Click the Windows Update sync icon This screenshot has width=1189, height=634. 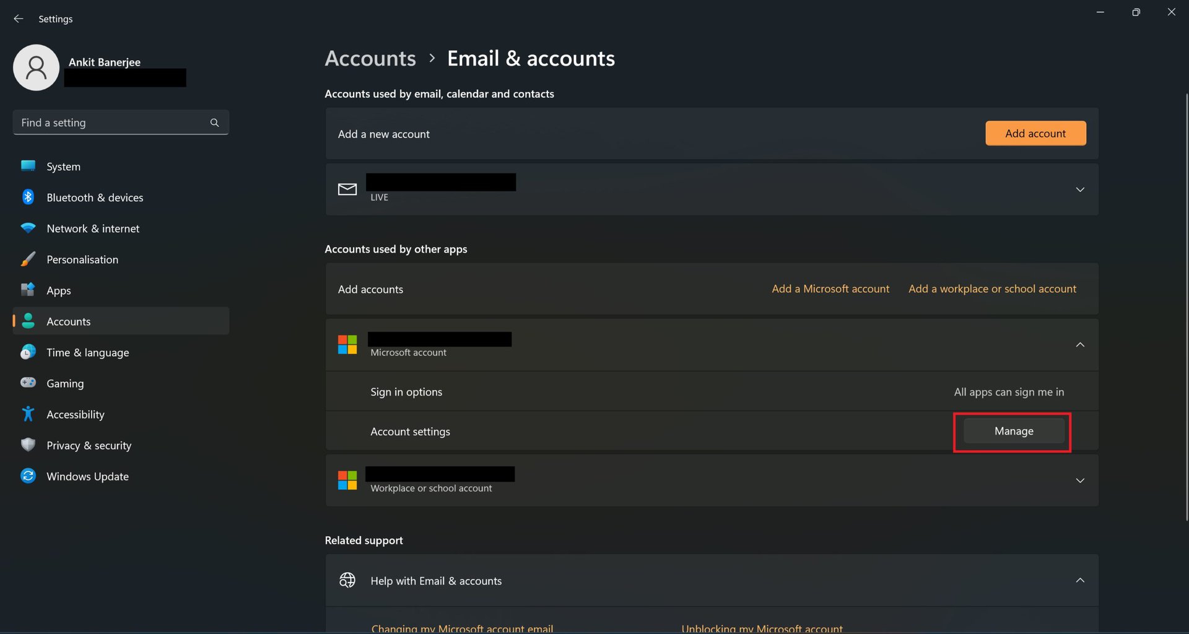point(28,475)
